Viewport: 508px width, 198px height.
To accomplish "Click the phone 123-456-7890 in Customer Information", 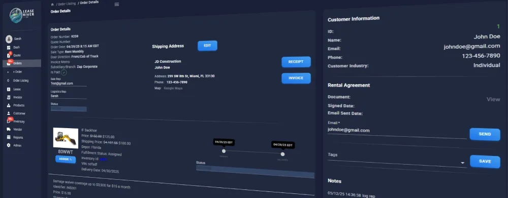I will (481, 56).
